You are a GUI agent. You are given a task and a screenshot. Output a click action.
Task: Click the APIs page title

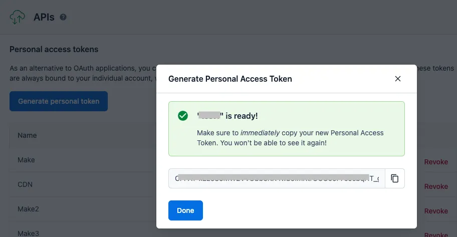(44, 17)
